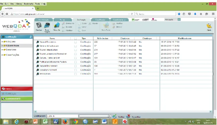Switch to the Administração ribbon tab
Image resolution: width=217 pixels, height=125 pixels.
(44, 20)
